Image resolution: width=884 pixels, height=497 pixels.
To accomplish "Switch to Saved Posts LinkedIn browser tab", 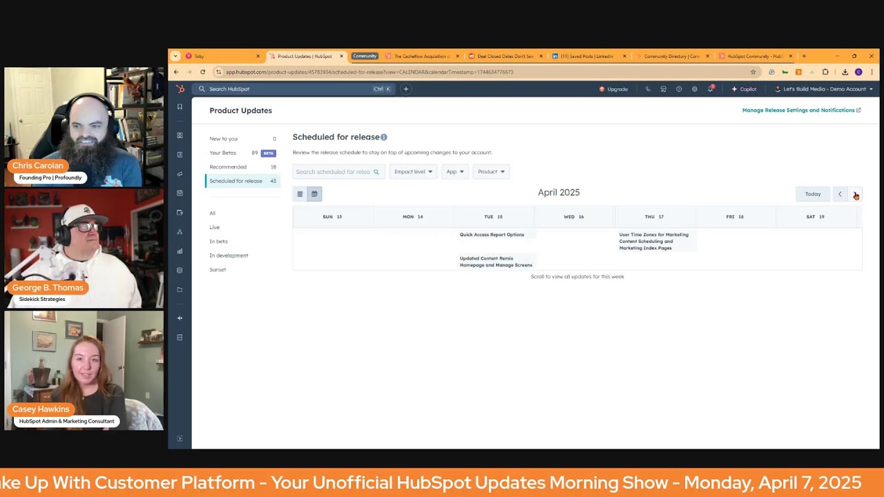I will [x=588, y=56].
